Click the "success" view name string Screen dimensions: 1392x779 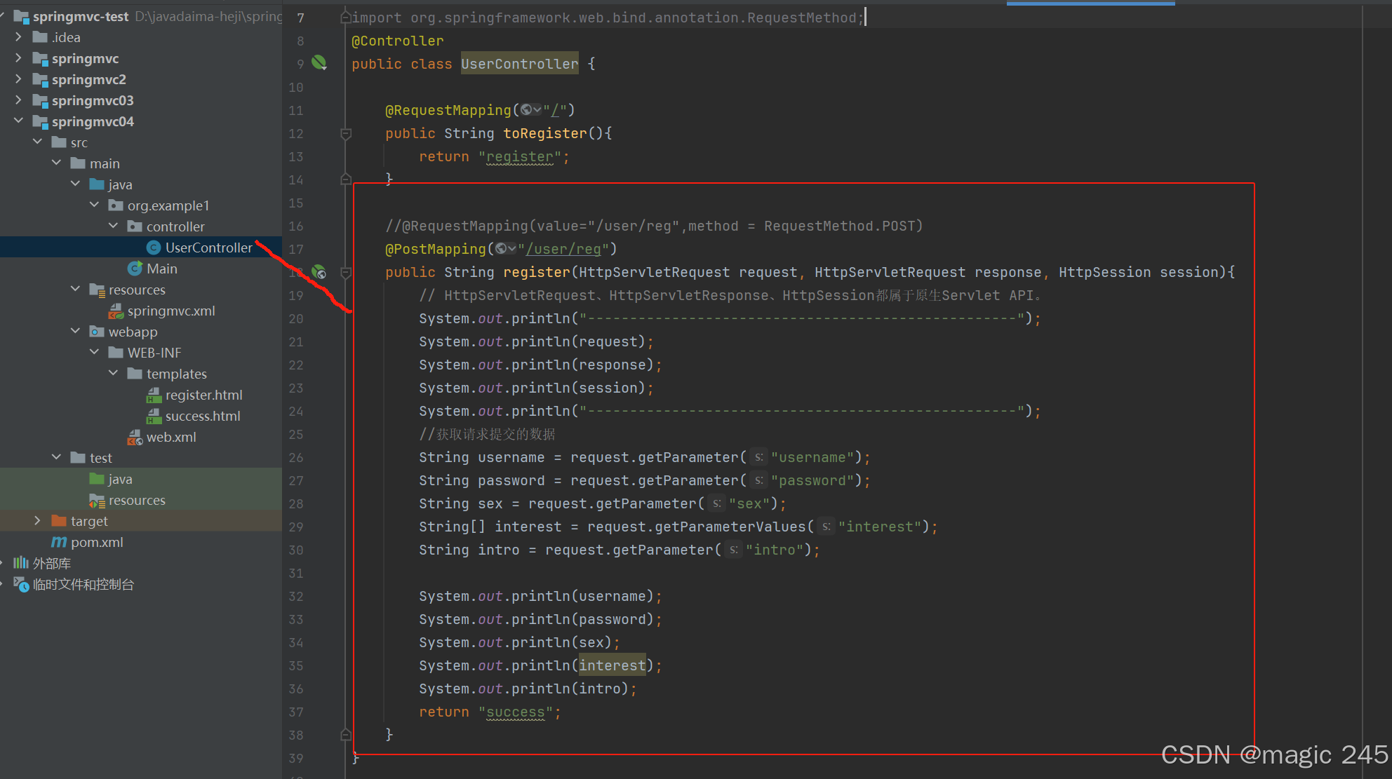pyautogui.click(x=516, y=712)
